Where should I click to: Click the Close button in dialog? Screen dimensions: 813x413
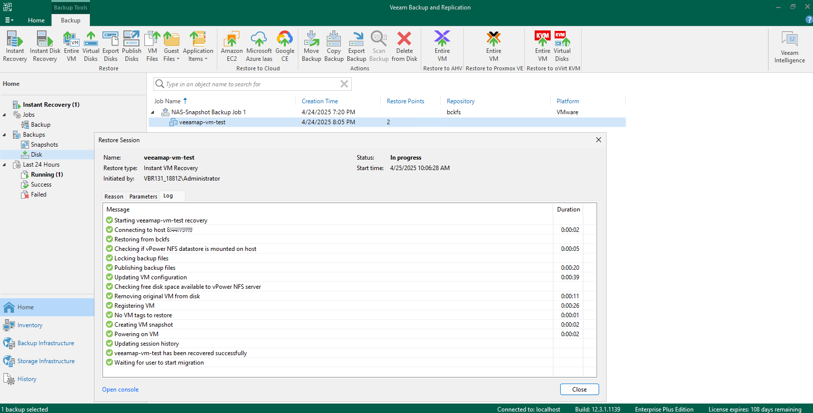(x=579, y=390)
